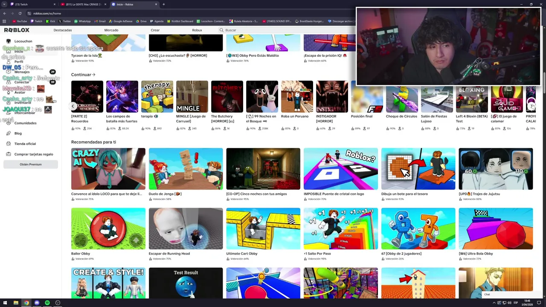Open 99 Noches en el Bosque thumbnail
This screenshot has height=307, width=546.
(262, 96)
